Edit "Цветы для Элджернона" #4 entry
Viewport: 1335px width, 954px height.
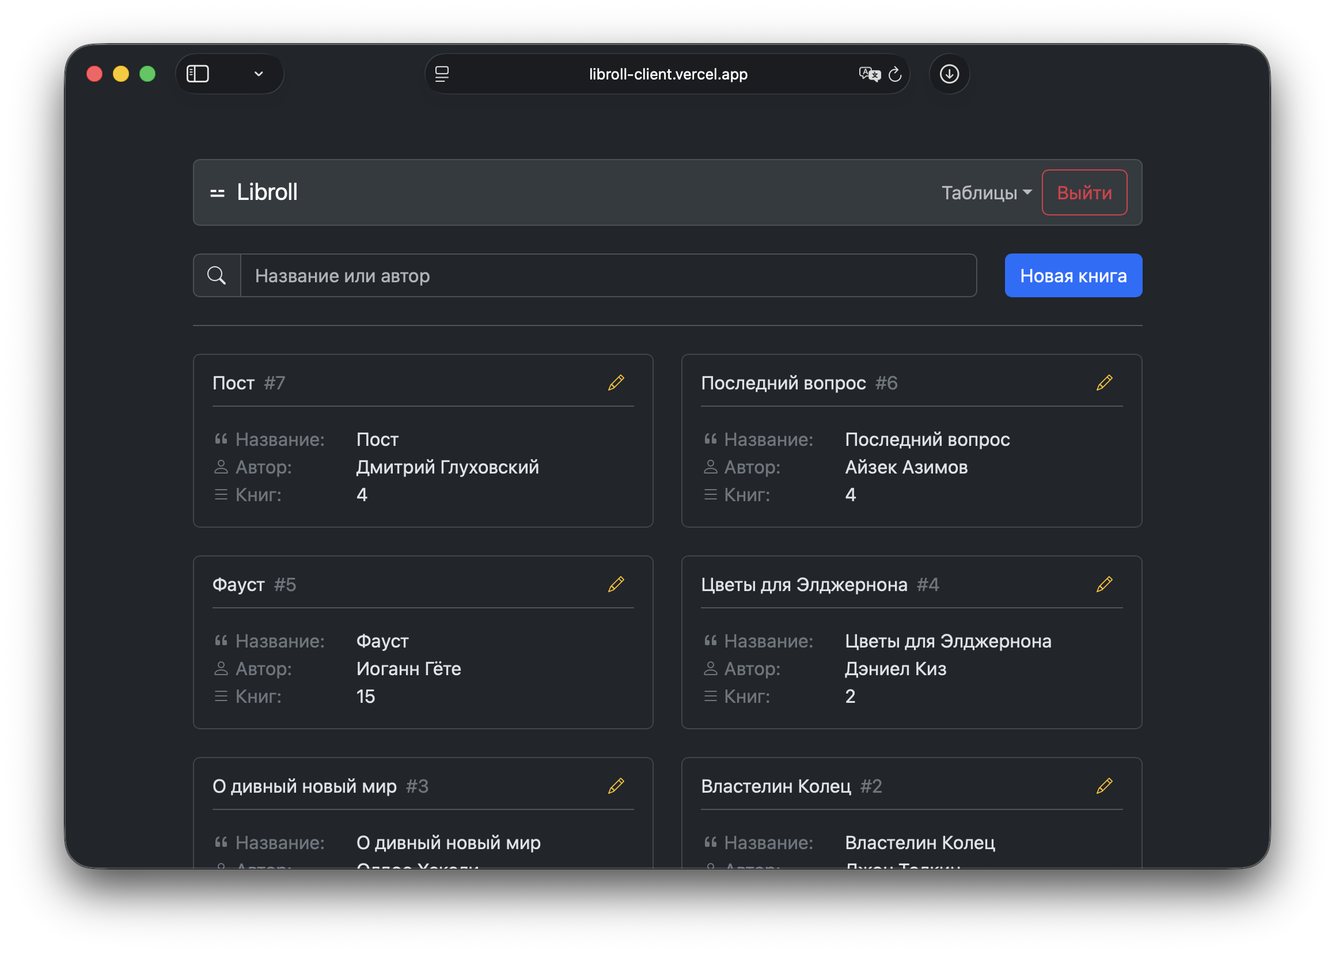[x=1104, y=585]
